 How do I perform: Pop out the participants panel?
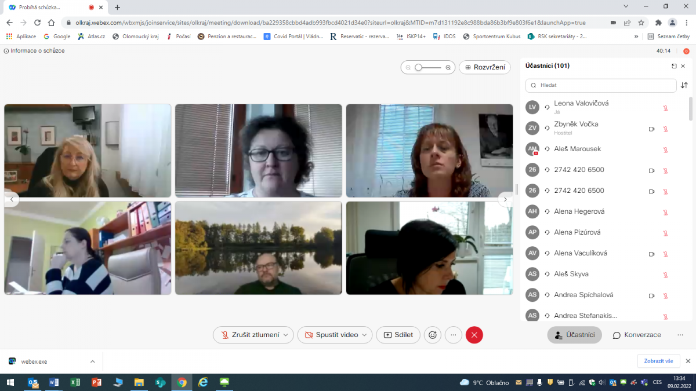tap(674, 66)
